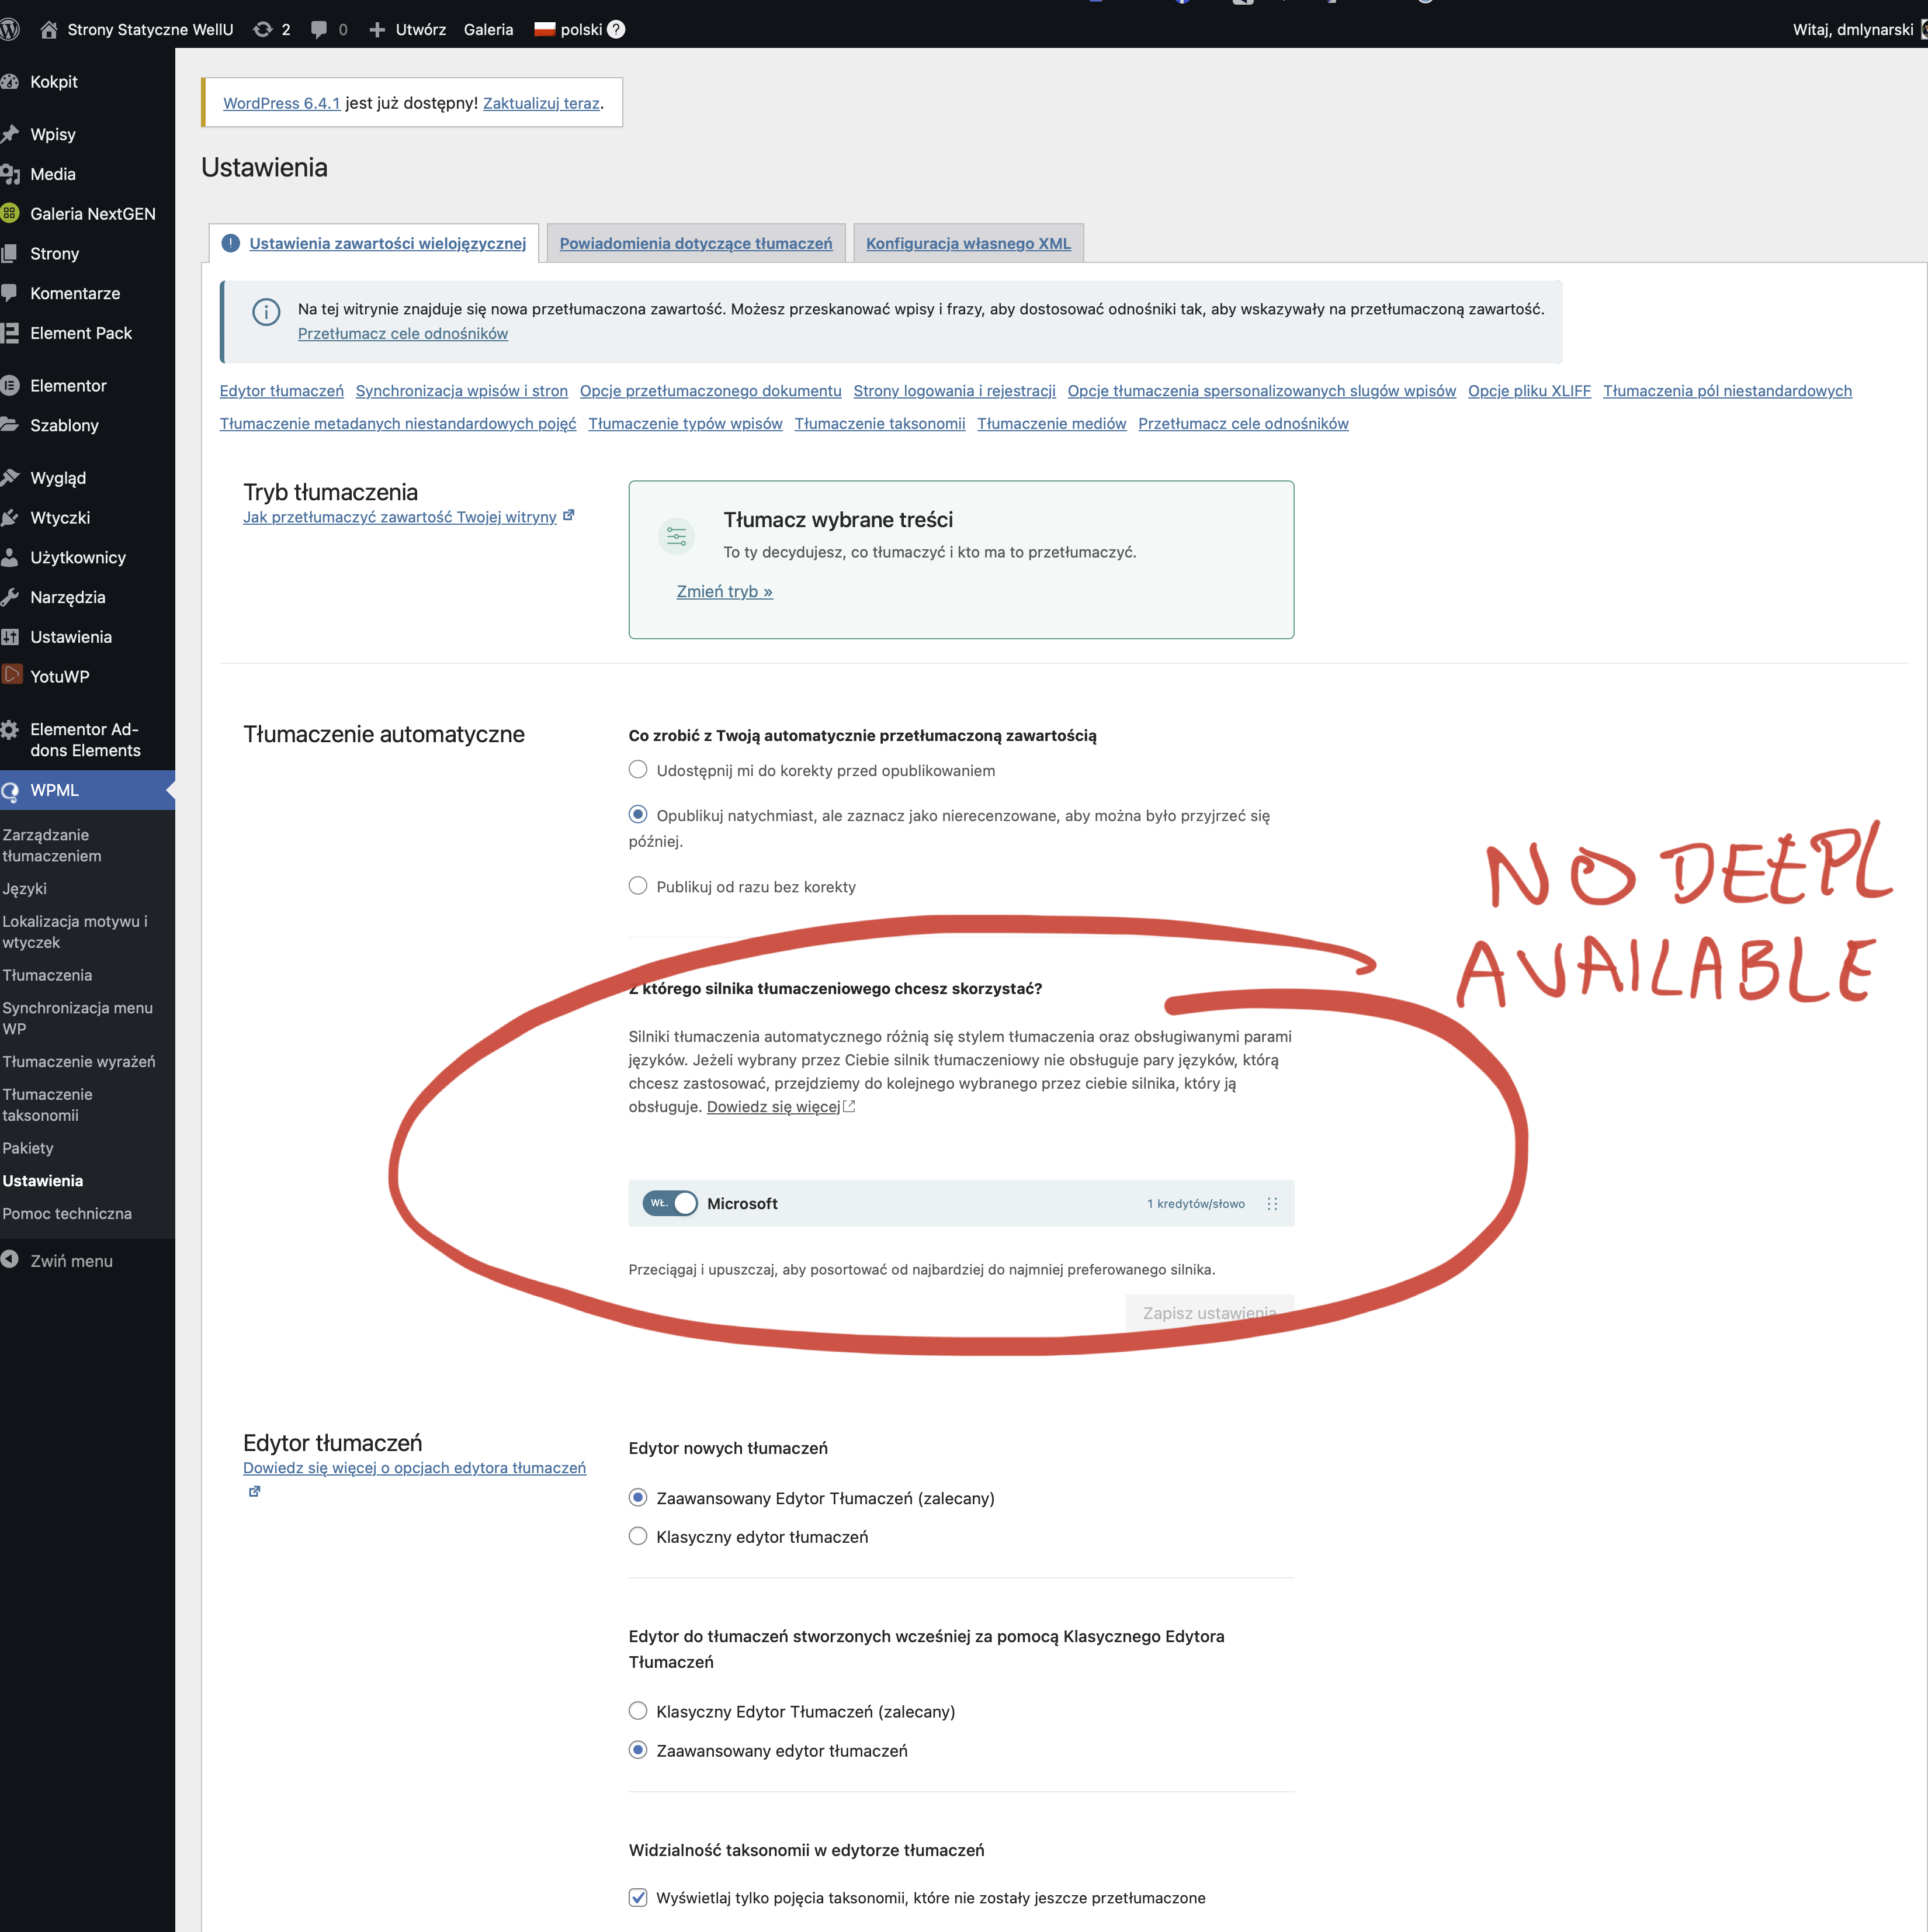
Task: Select Zaawansowany edytor tłumaczeń radio
Action: pyautogui.click(x=638, y=1750)
